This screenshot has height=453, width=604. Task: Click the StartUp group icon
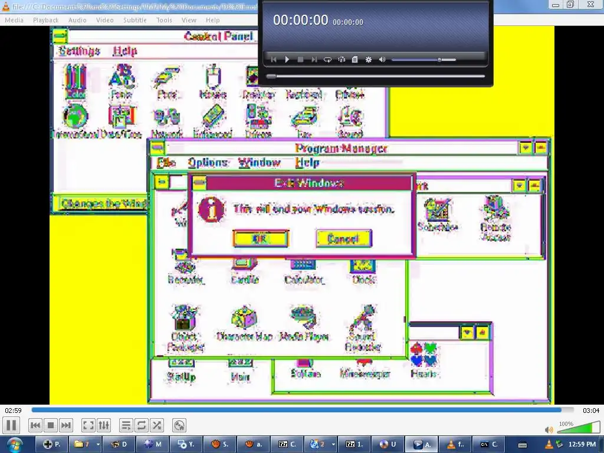click(181, 370)
